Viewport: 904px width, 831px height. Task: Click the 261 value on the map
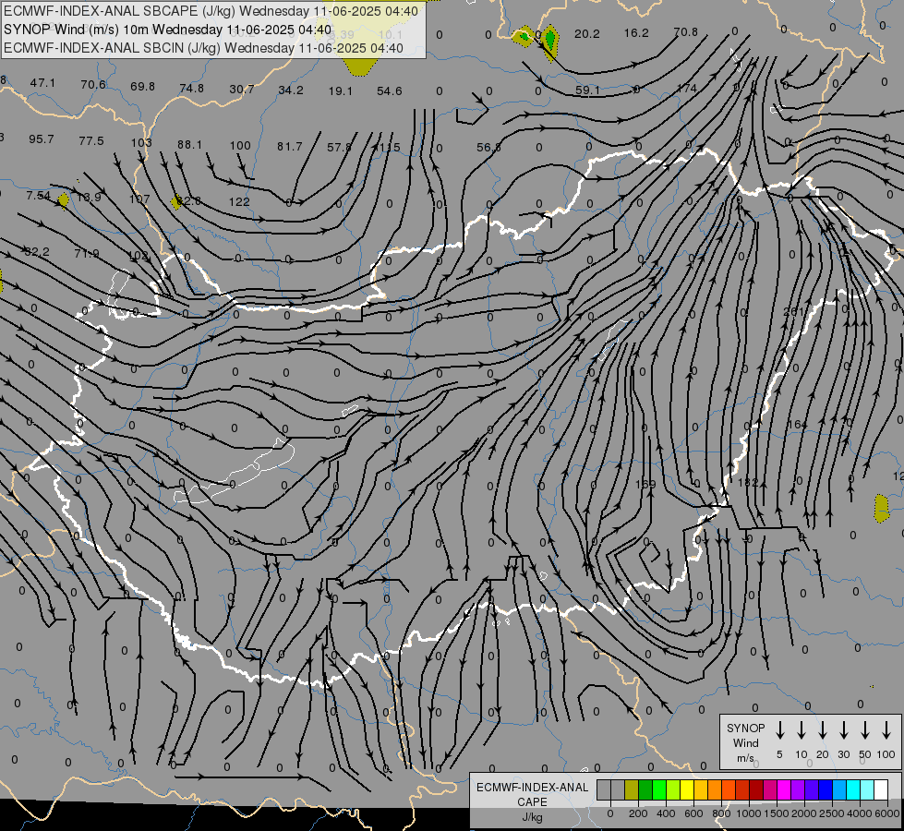click(x=793, y=311)
